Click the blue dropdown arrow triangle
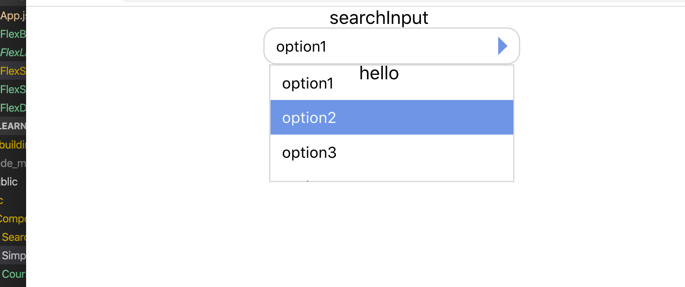The height and width of the screenshot is (287, 685). point(502,46)
